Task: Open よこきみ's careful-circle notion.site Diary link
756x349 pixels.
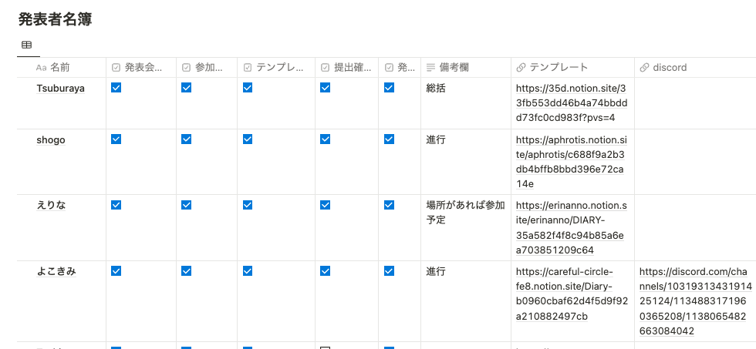Action: [x=572, y=294]
